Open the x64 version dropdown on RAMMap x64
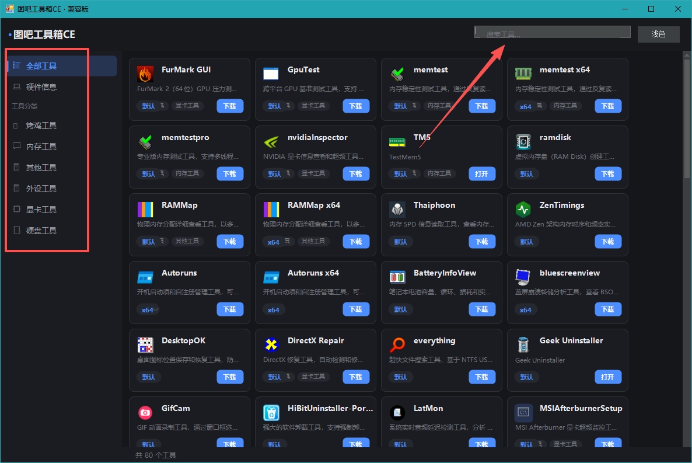 (278, 242)
